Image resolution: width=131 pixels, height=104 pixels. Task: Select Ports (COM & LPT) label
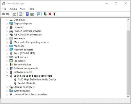pos(24,53)
